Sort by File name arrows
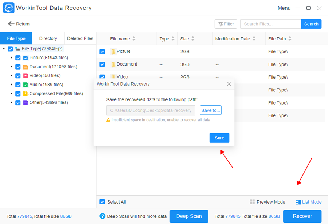Screen dimensions: 328x224 click(134, 39)
